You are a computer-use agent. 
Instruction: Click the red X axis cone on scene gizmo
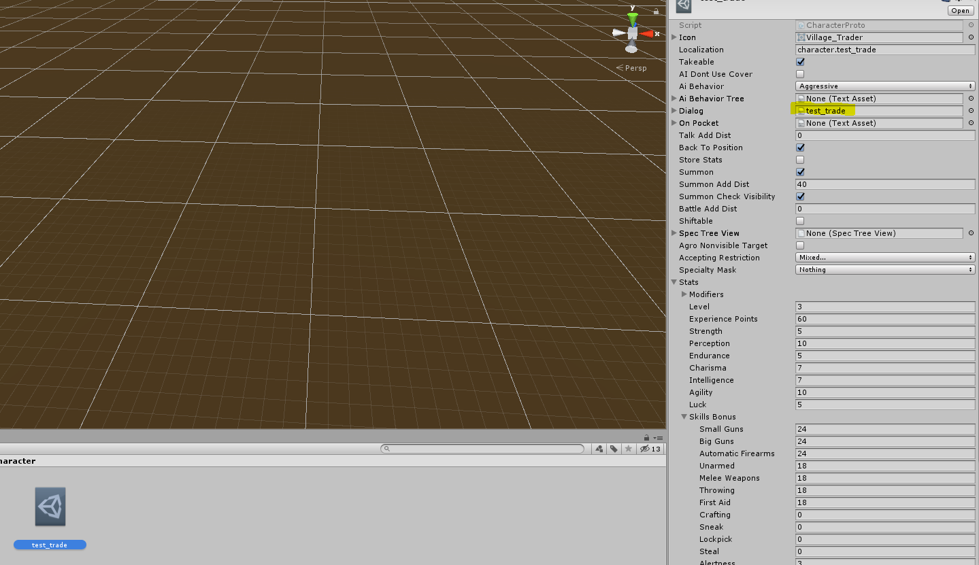[x=645, y=33]
